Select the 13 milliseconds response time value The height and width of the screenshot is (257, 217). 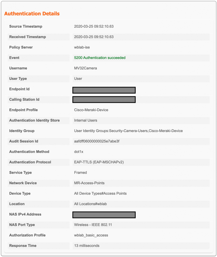tap(87, 246)
